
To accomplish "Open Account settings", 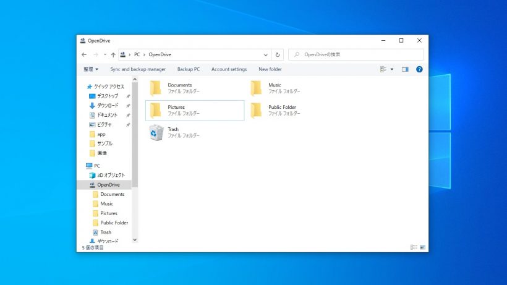I will coord(229,69).
